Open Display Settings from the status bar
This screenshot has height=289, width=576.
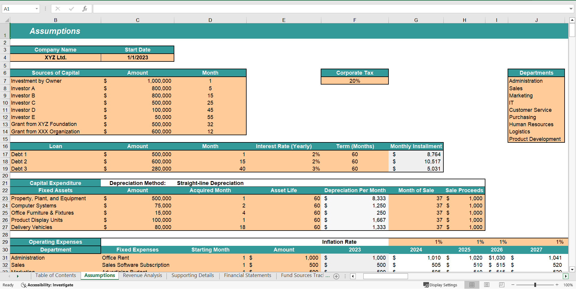click(x=440, y=285)
